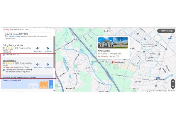Zoom out the map with minus button
Image resolution: width=176 pixels, height=117 pixels.
click(173, 87)
